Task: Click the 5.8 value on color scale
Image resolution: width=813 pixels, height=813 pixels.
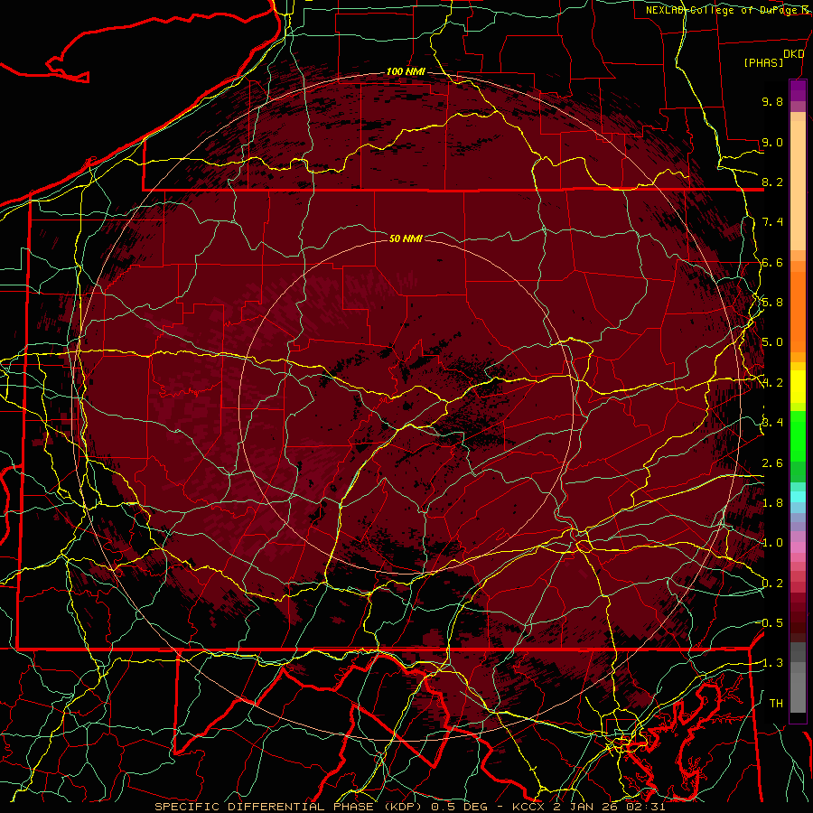Action: coord(772,303)
